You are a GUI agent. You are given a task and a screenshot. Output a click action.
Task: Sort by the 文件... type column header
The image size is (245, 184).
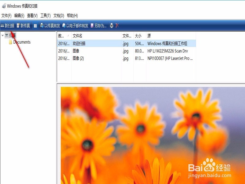click(127, 36)
